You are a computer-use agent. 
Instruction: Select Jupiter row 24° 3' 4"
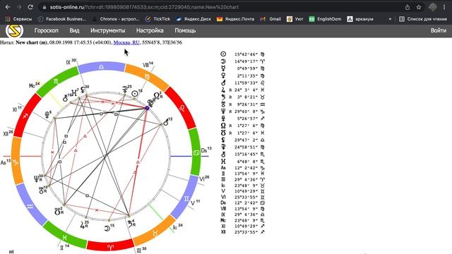coord(242,90)
